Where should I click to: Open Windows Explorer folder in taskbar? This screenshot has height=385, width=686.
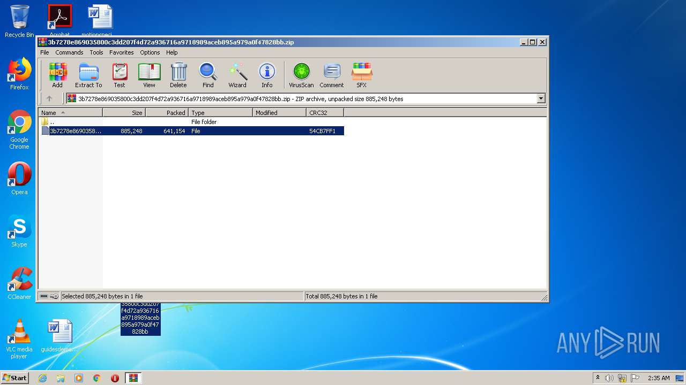point(61,378)
